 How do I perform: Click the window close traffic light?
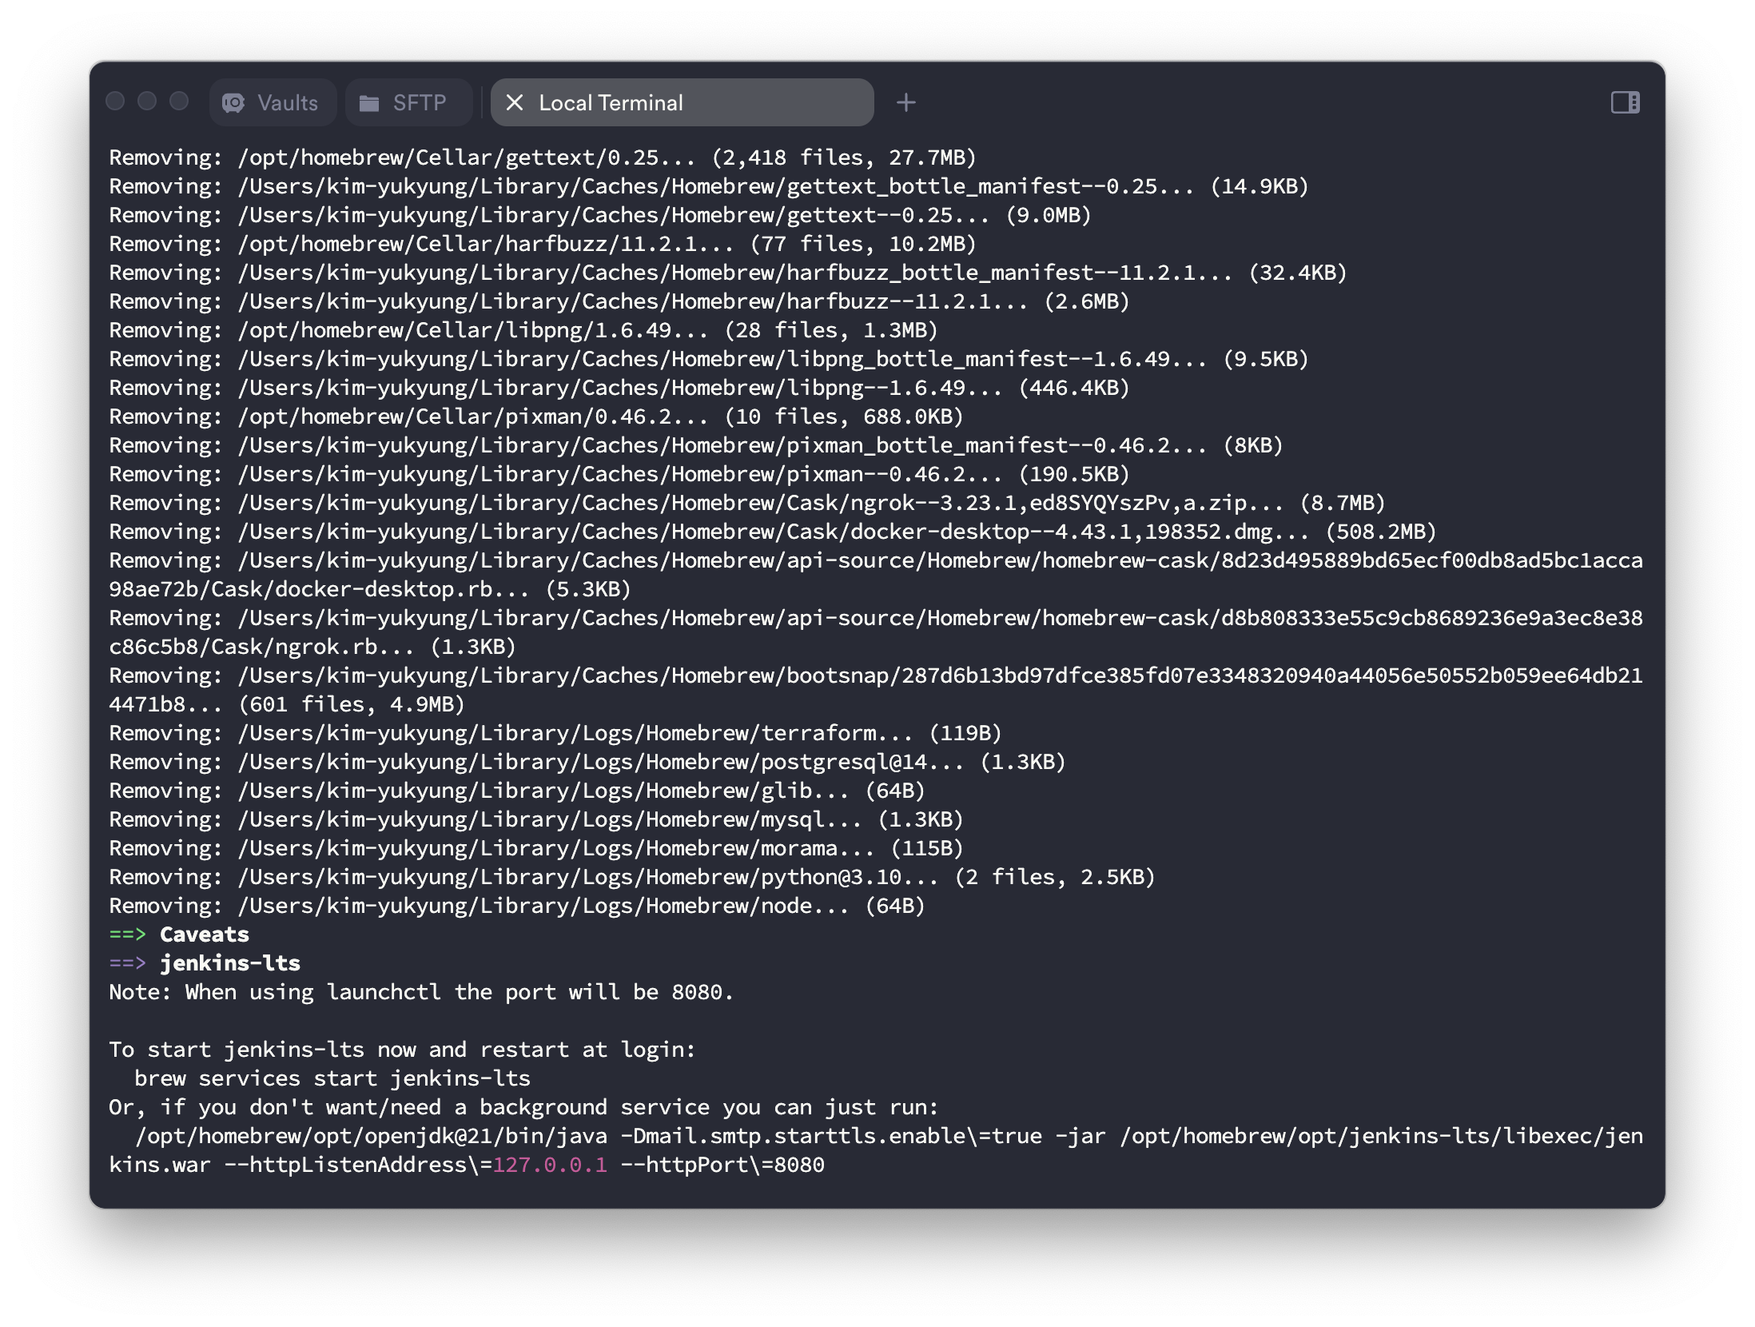click(115, 102)
